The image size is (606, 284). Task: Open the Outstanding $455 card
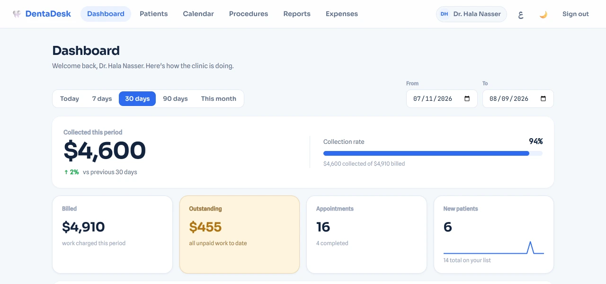tap(240, 234)
